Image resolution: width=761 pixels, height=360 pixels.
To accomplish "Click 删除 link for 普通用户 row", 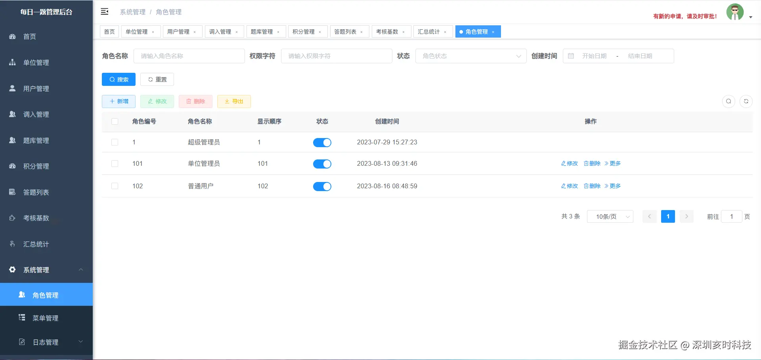I will pyautogui.click(x=592, y=186).
